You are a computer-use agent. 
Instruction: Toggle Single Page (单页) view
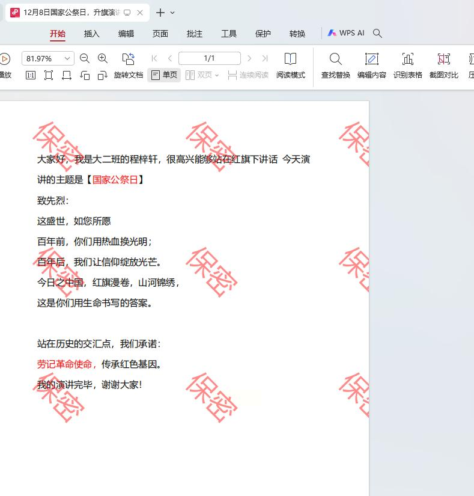click(164, 75)
